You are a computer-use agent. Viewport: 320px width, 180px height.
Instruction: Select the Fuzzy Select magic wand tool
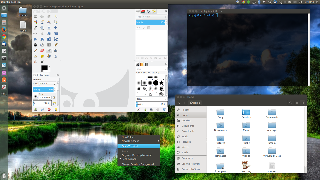click(56, 17)
